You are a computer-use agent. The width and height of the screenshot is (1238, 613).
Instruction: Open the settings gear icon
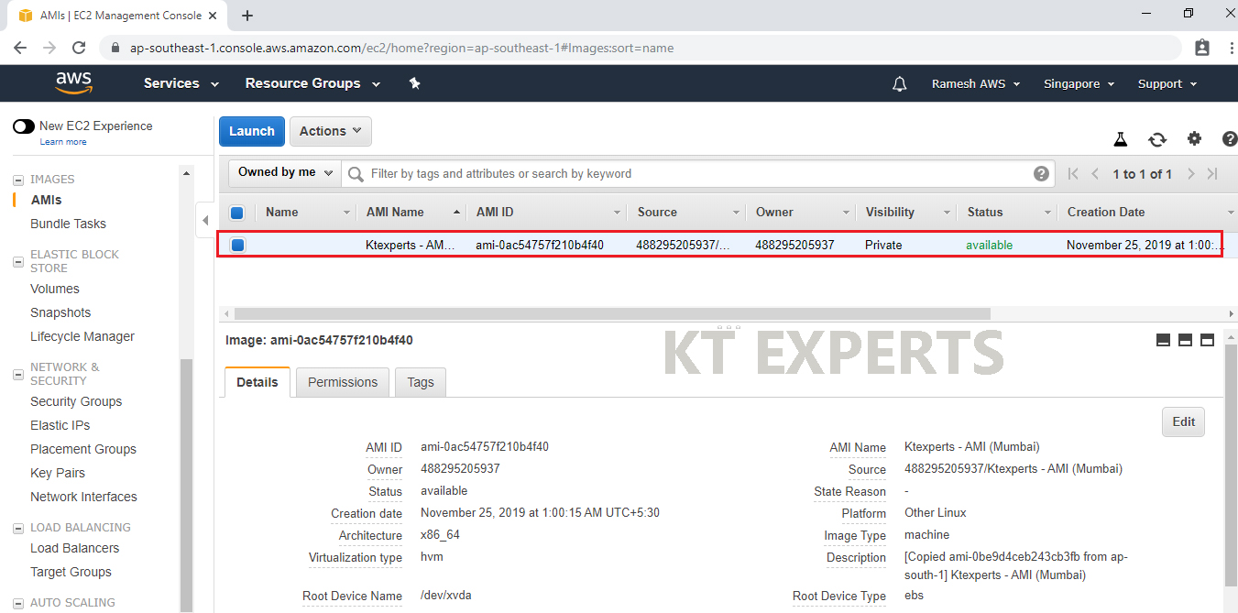[x=1194, y=139]
